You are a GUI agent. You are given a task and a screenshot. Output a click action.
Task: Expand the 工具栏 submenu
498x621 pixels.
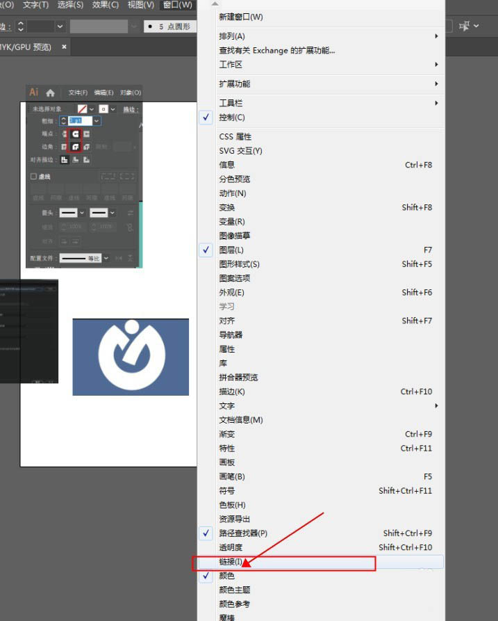[321, 103]
